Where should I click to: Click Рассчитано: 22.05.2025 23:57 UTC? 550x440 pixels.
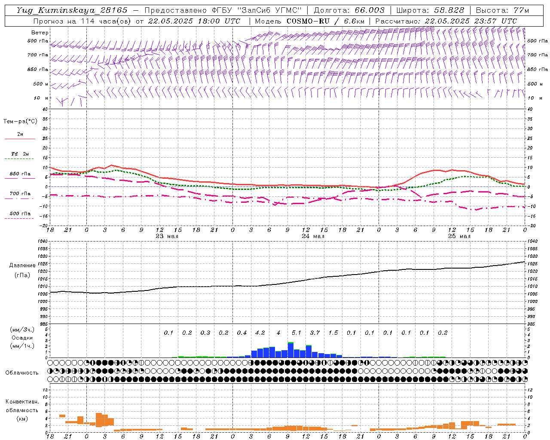[x=446, y=21]
